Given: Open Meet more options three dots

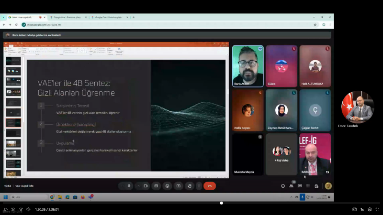Looking at the screenshot, I should pyautogui.click(x=199, y=186).
